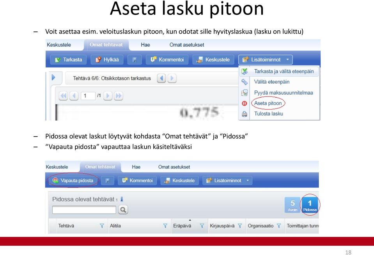Open Omat asetukset tab in lower screenshot
The image size is (374, 255).
pyautogui.click(x=174, y=167)
